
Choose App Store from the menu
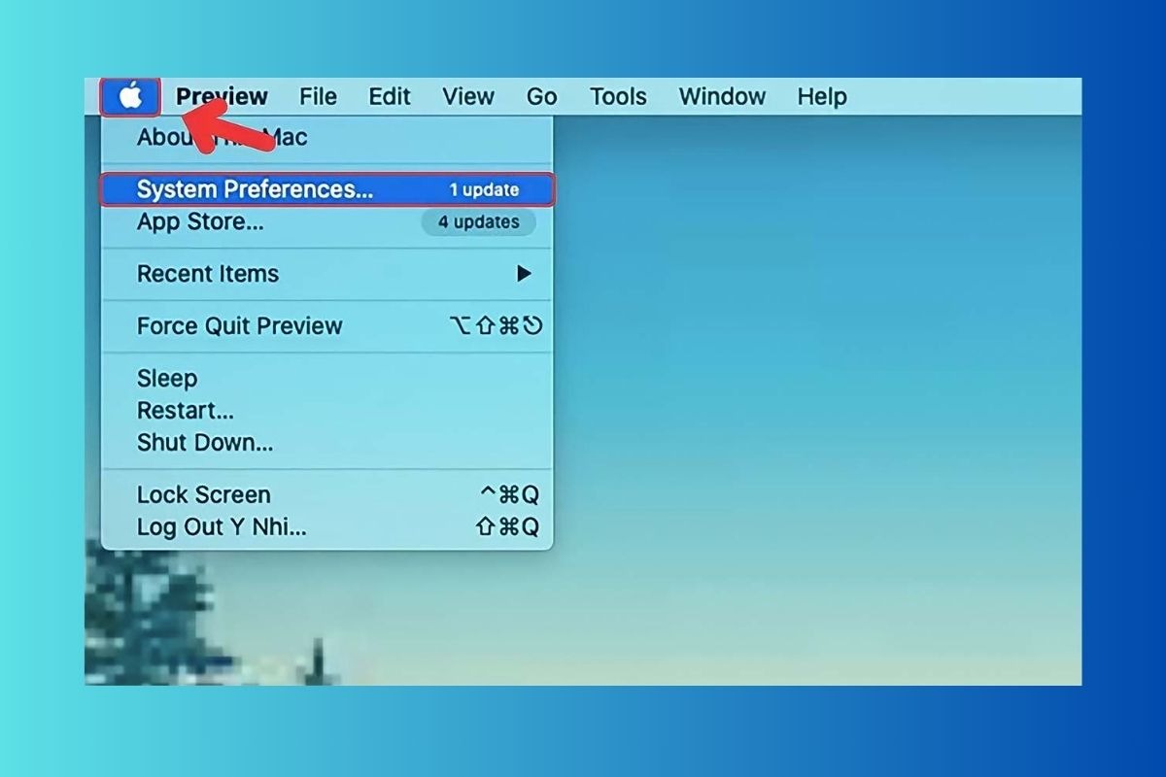tap(327, 221)
